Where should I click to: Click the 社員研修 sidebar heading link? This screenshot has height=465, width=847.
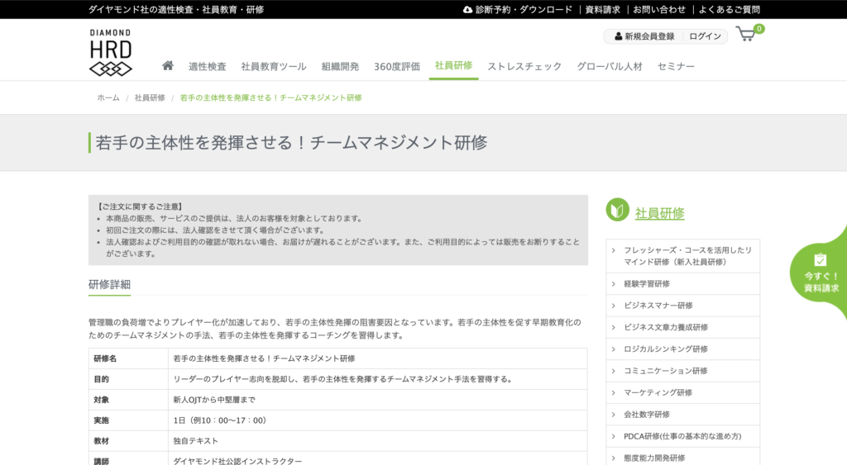tap(659, 213)
